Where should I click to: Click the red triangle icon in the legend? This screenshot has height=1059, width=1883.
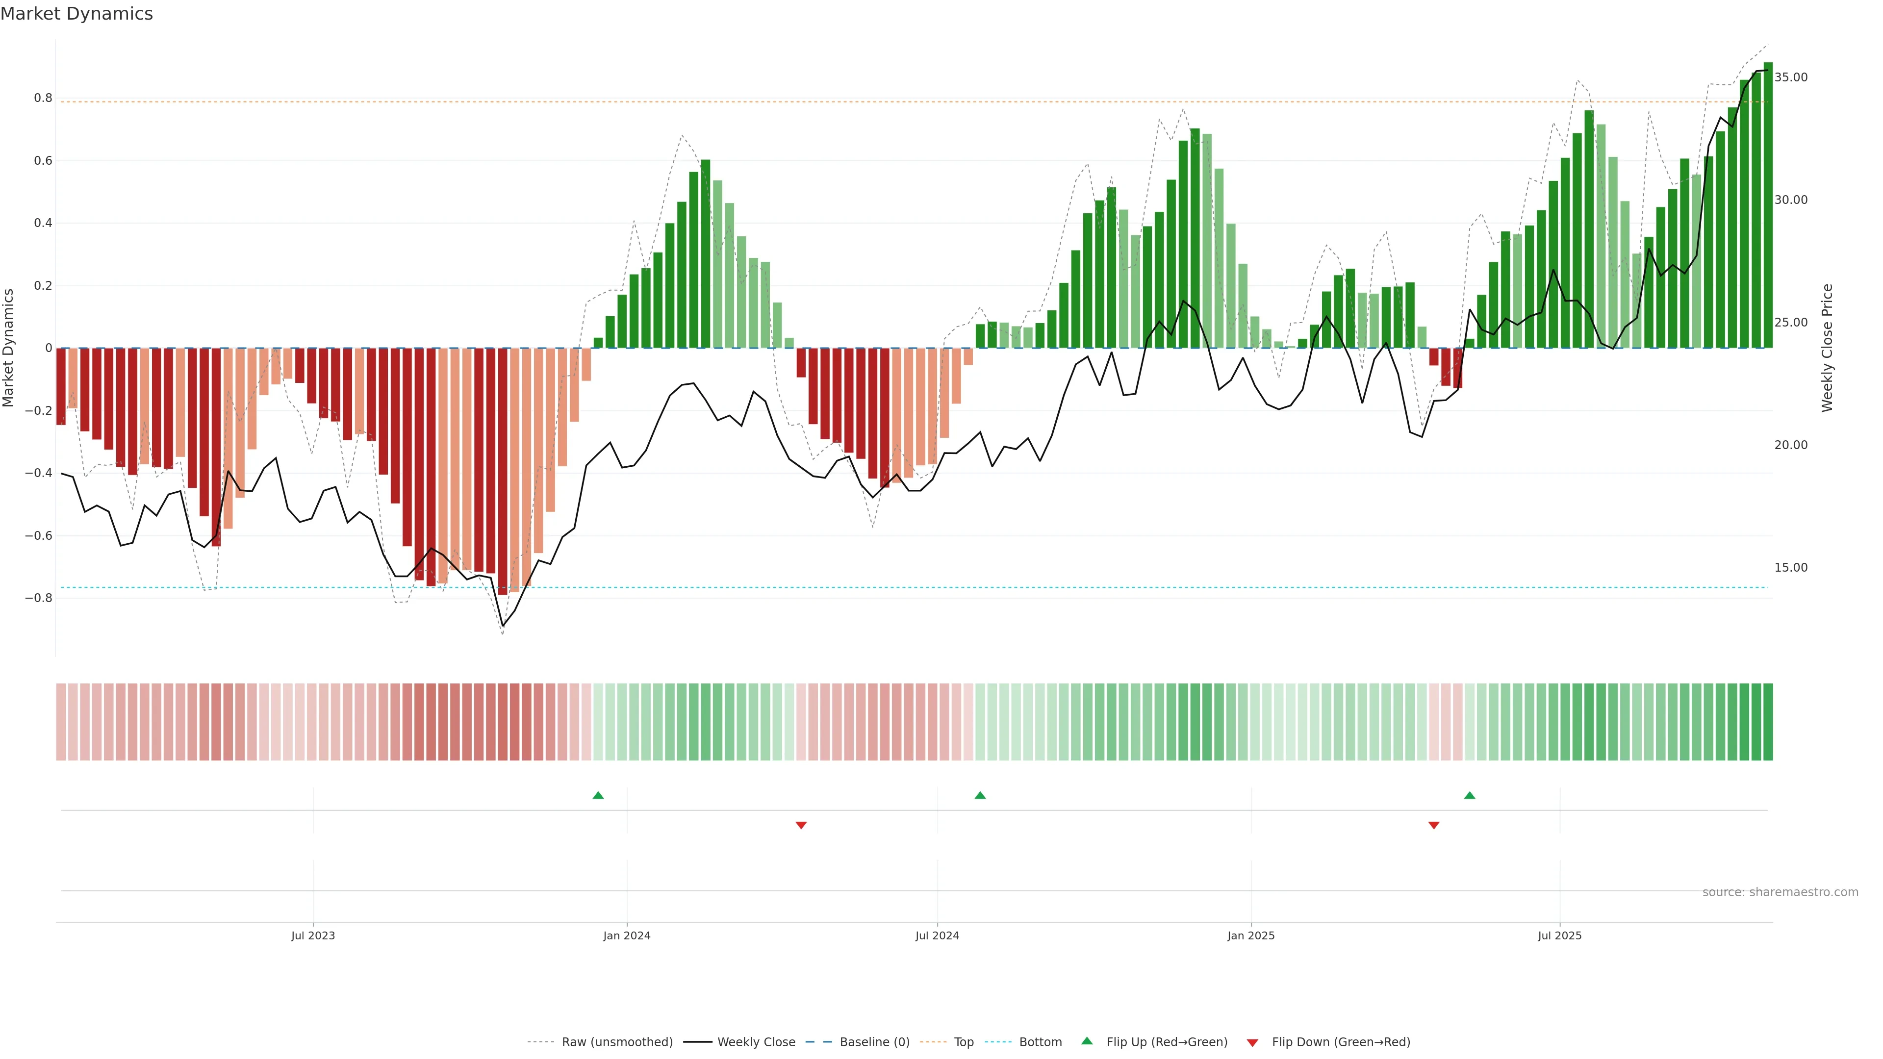(x=1252, y=1042)
